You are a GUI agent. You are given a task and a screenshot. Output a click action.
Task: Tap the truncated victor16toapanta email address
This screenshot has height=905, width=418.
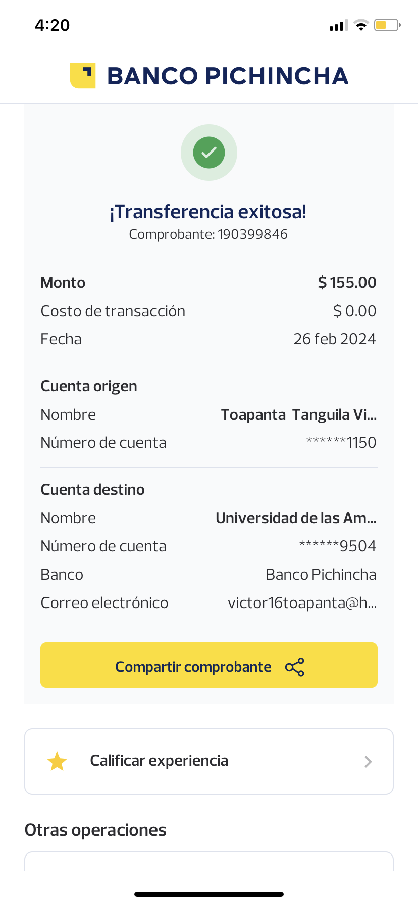pos(302,603)
